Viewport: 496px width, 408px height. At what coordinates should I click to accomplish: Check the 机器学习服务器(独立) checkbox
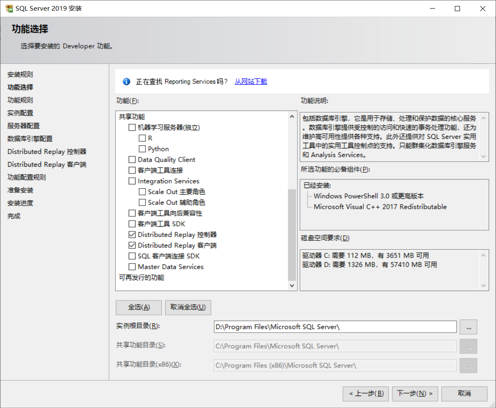[132, 127]
